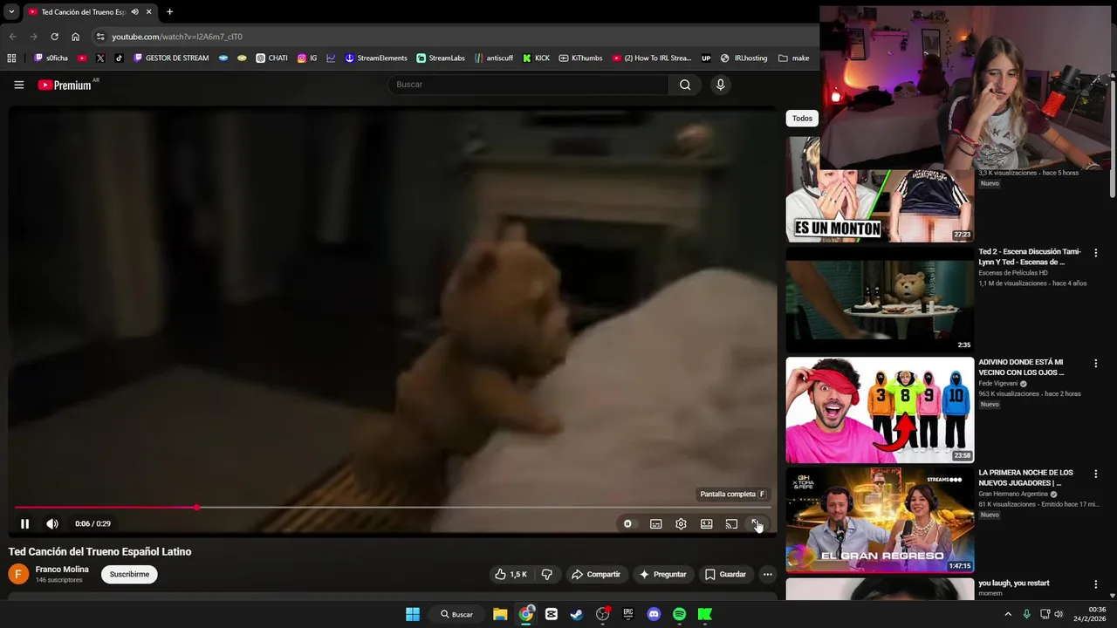This screenshot has width=1117, height=628.
Task: Open the YouTube hamburger guide menu
Action: [x=18, y=85]
